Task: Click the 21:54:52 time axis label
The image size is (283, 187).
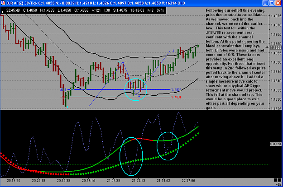Action: pyautogui.click(x=163, y=181)
